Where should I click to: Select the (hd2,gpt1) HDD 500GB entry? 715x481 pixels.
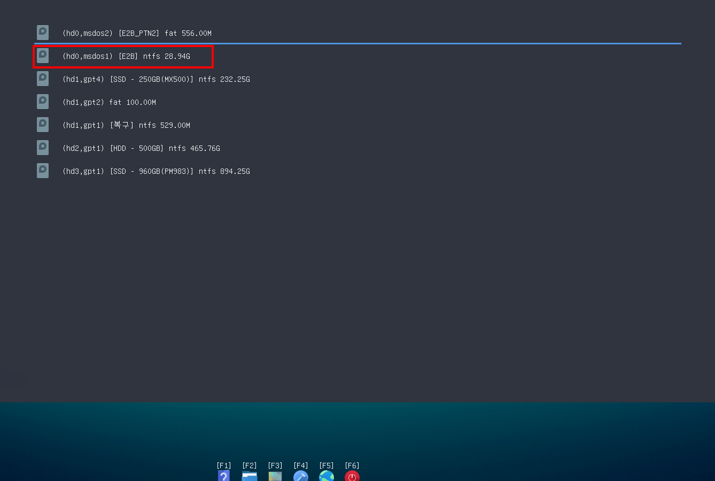357,148
